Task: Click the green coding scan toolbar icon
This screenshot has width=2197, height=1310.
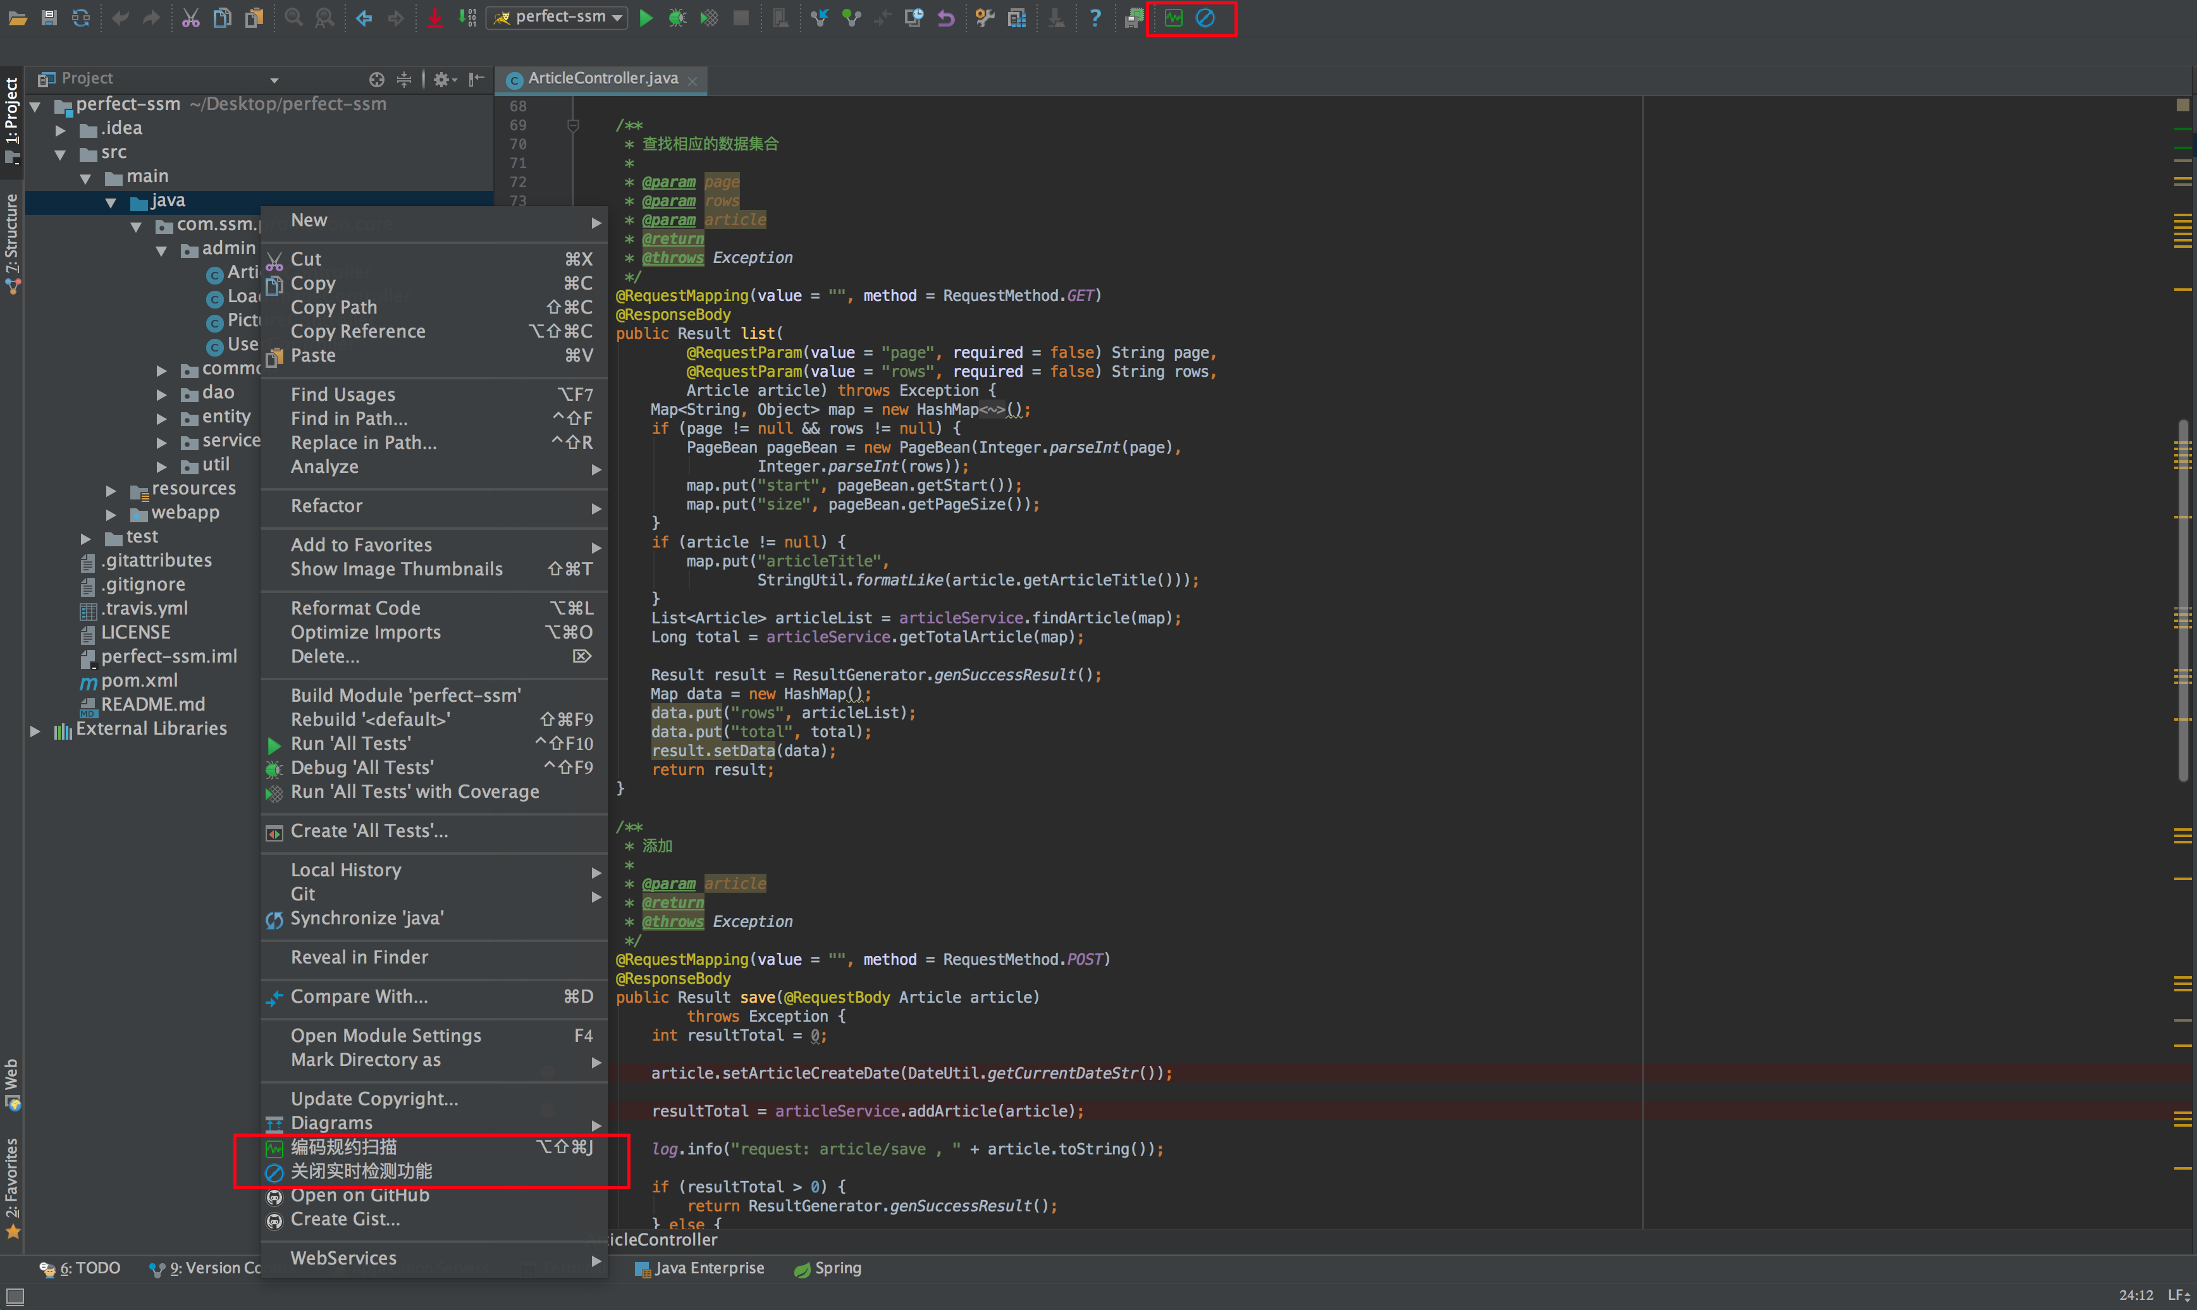Action: [x=1172, y=18]
